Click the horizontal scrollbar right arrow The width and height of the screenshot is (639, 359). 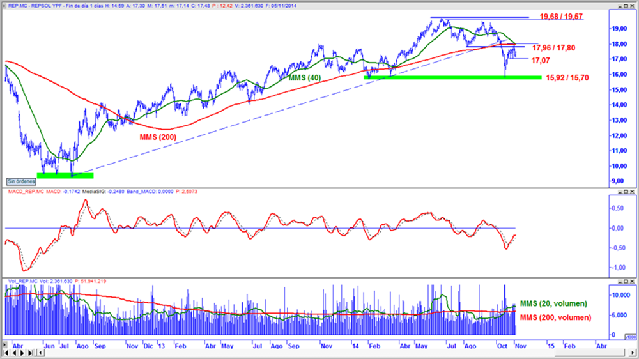[633, 353]
